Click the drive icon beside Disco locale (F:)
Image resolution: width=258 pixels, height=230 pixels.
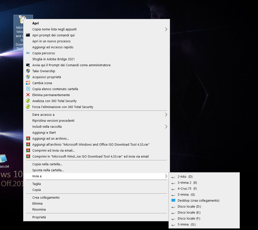click(173, 219)
